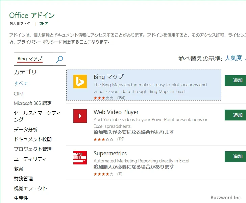The image size is (246, 203).
Task: Open the Web Video Player title
Action: point(116,112)
